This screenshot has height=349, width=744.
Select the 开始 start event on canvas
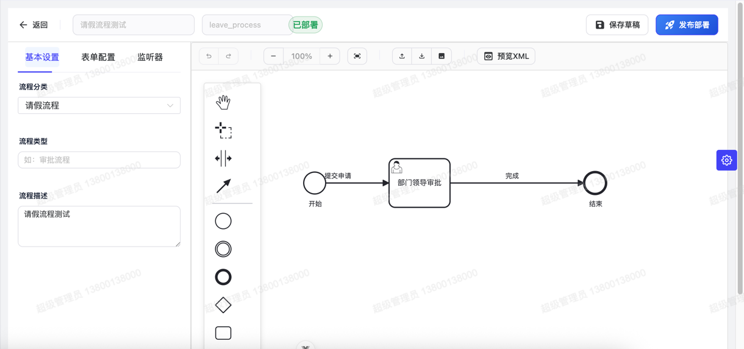(x=315, y=183)
